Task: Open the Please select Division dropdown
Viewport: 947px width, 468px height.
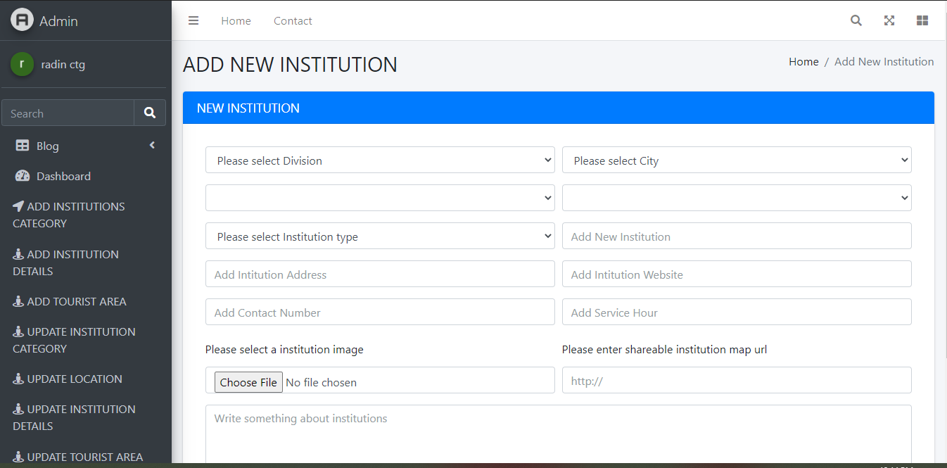Action: pyautogui.click(x=379, y=160)
